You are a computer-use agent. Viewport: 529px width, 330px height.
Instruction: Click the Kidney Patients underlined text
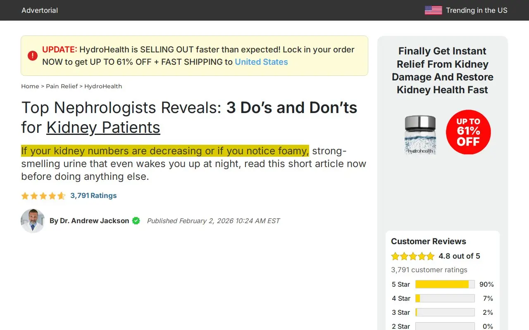pyautogui.click(x=103, y=127)
